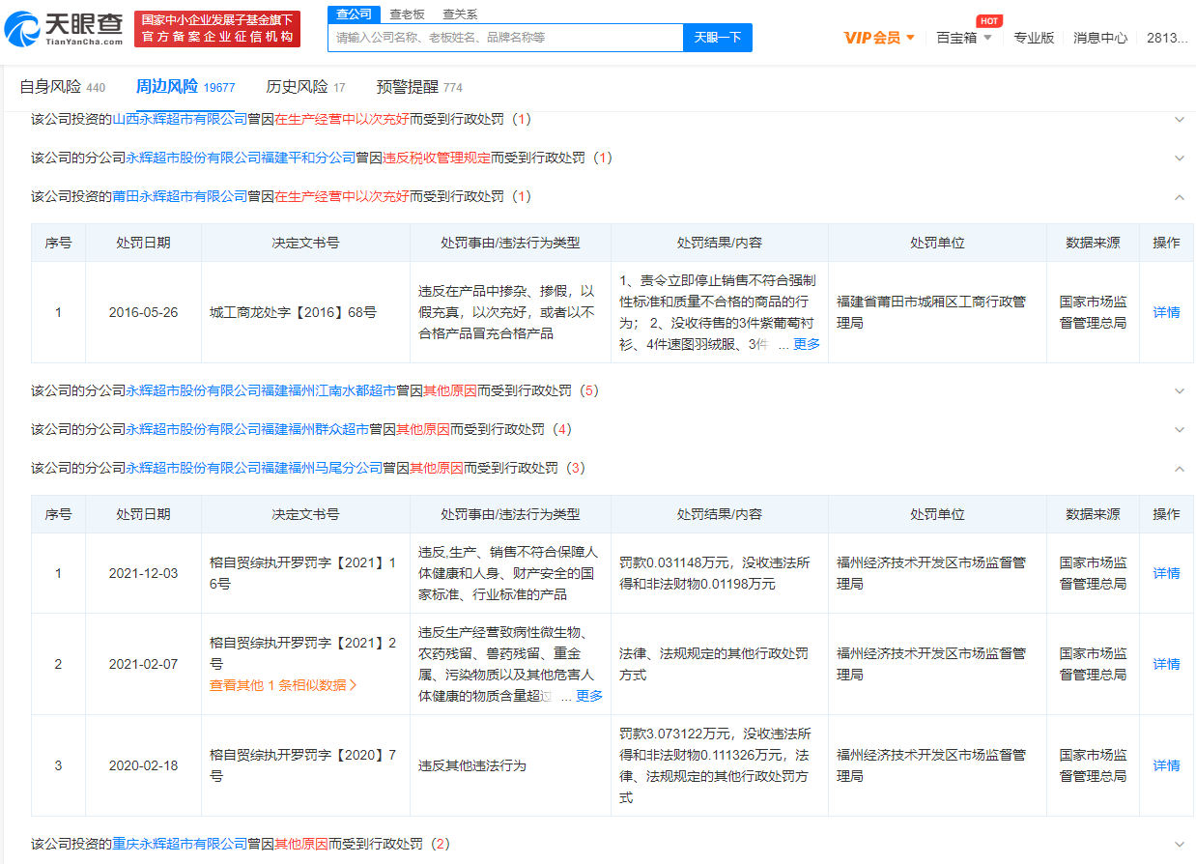Select the 周边风险 tab
The image size is (1196, 864).
click(x=185, y=87)
